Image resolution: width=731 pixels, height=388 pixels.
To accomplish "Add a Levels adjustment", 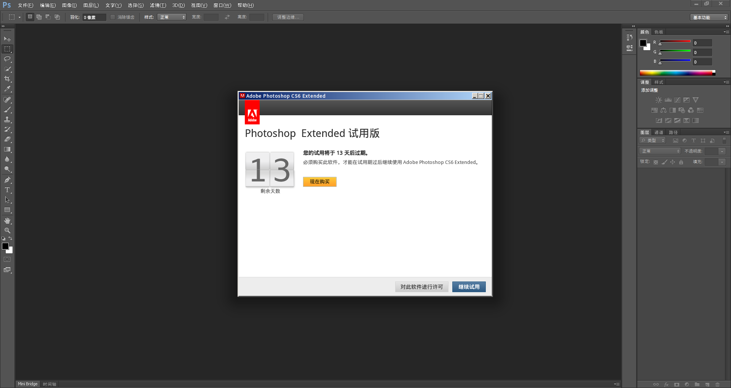I will 668,100.
